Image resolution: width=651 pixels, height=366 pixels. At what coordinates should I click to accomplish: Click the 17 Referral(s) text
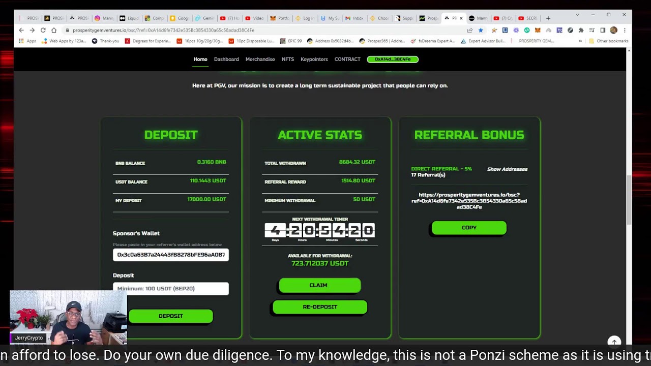pyautogui.click(x=428, y=175)
